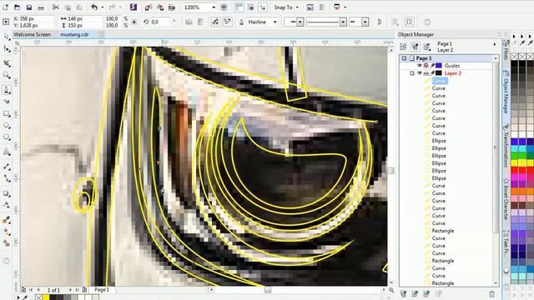Select the Zoom magnifier tool
This screenshot has height=300, width=534.
pyautogui.click(x=7, y=75)
